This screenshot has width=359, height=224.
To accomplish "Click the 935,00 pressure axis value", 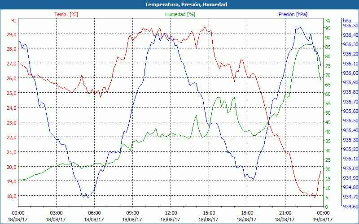I will [x=350, y=168].
